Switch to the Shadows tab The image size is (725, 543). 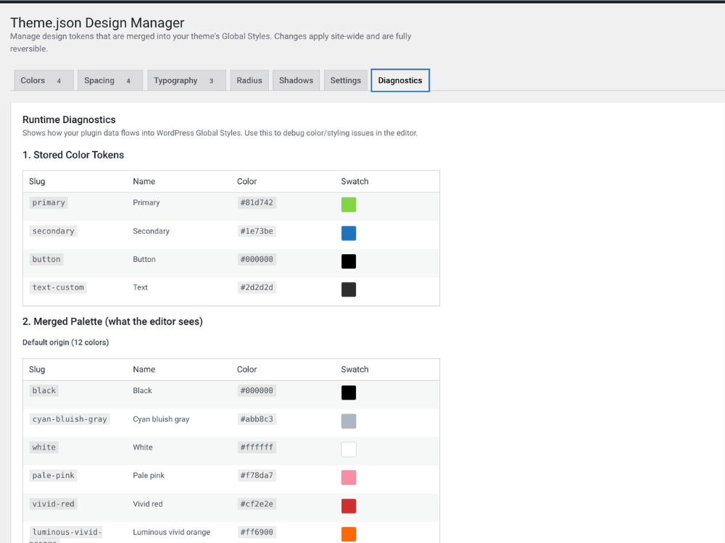296,80
